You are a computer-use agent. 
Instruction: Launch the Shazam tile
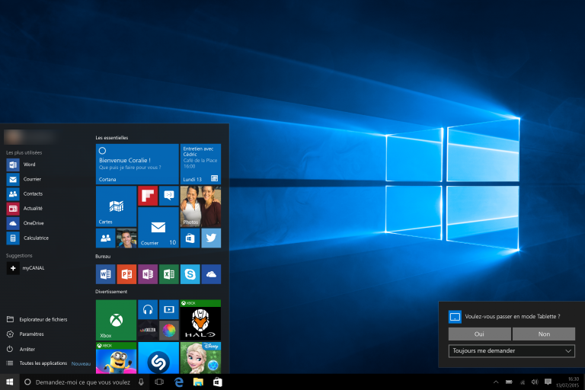(158, 358)
